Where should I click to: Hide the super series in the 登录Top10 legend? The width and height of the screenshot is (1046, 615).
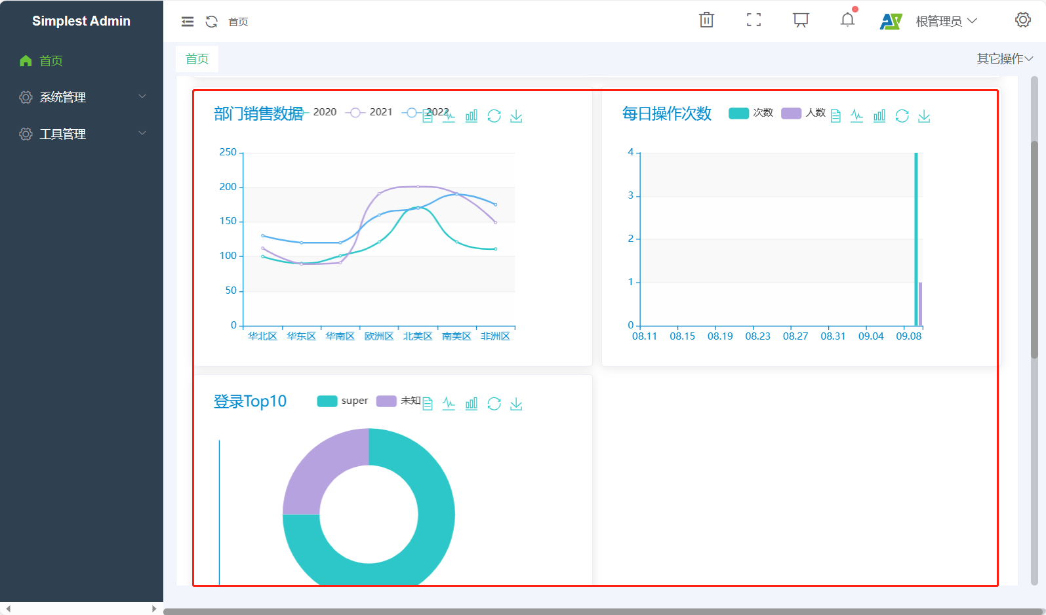(x=342, y=401)
